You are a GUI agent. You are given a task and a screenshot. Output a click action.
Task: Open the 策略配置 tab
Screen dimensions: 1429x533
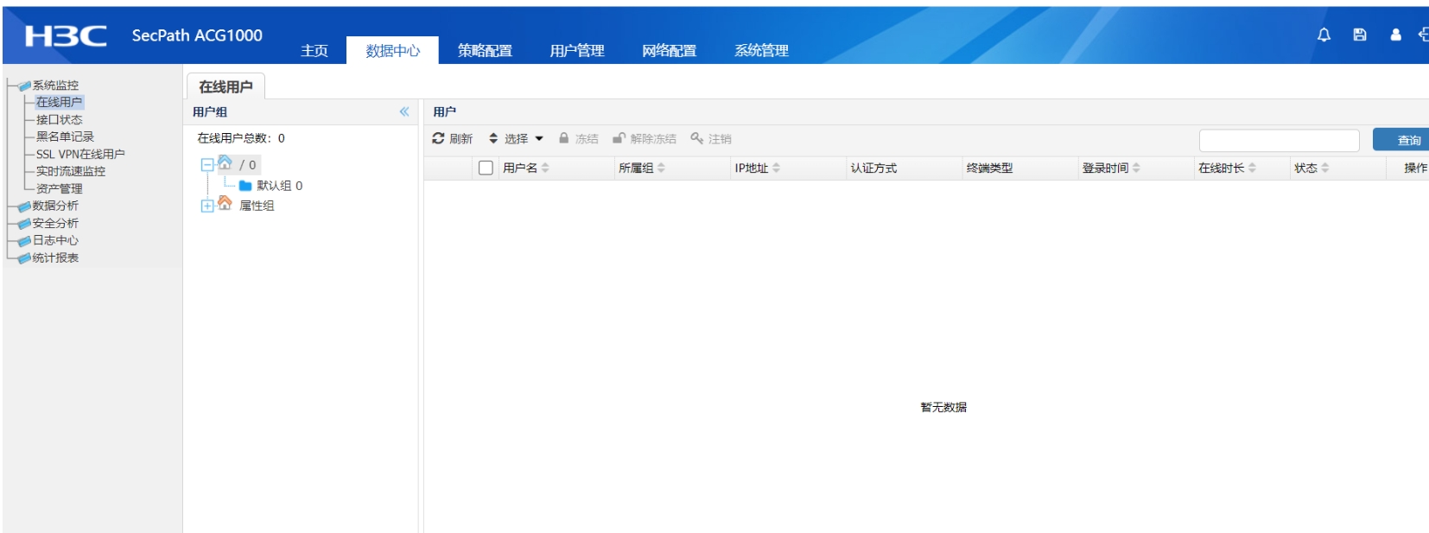pyautogui.click(x=485, y=50)
